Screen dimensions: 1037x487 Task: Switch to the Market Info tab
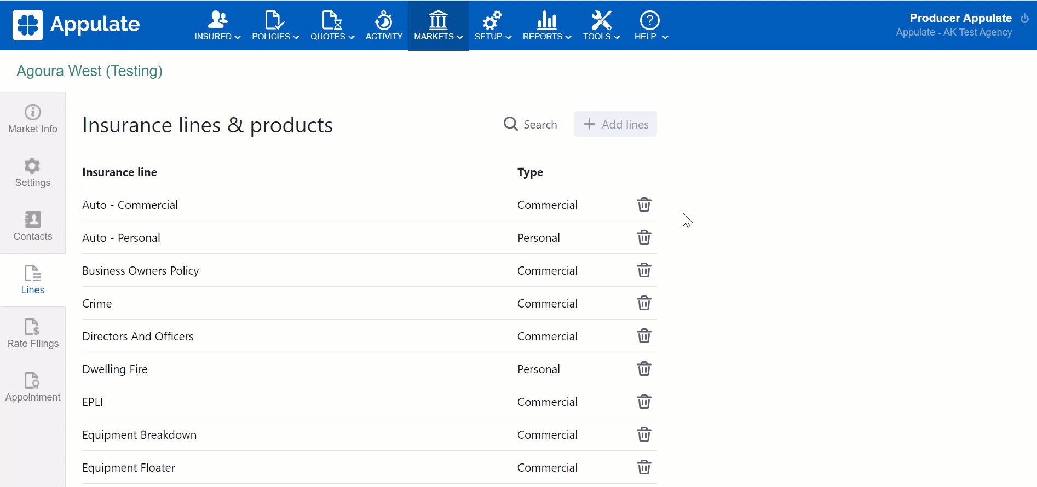pyautogui.click(x=33, y=119)
